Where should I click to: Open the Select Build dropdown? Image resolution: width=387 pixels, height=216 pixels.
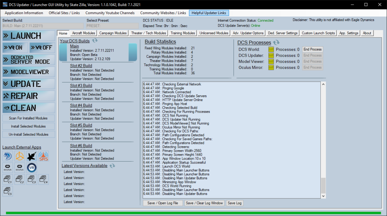pyautogui.click(x=43, y=26)
